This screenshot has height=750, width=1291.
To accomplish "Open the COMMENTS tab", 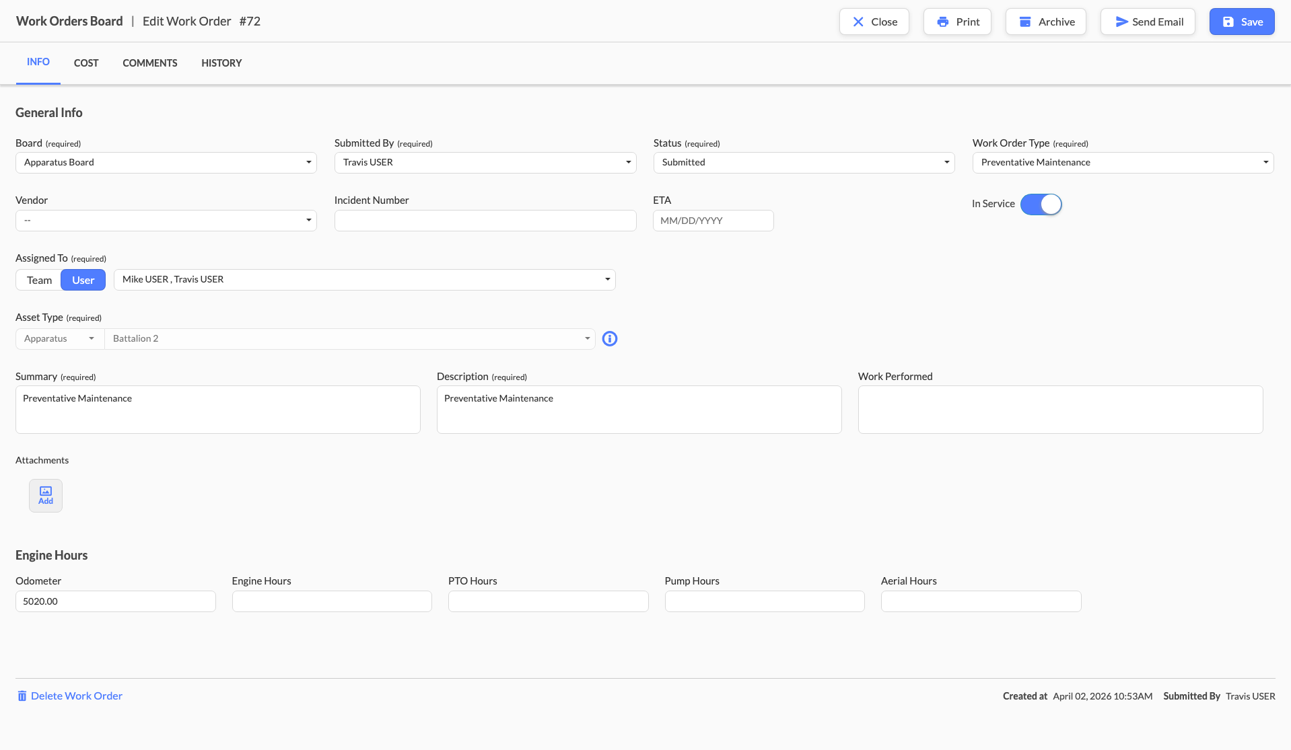I will [150, 63].
